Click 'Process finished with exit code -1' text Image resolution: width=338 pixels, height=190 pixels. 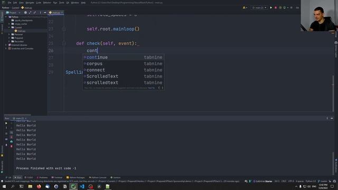point(46,168)
